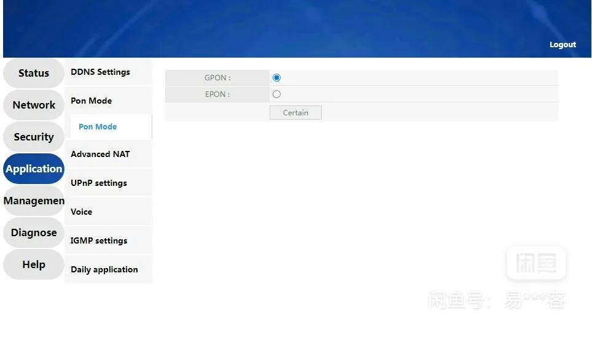The height and width of the screenshot is (338, 592).
Task: Open IGMP settings page
Action: tap(99, 240)
